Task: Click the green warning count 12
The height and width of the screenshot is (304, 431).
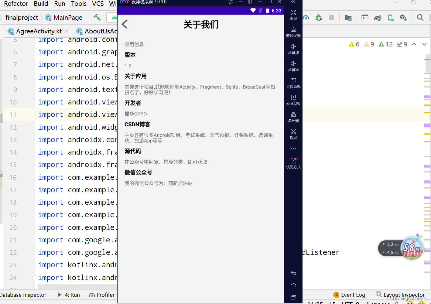Action: [x=386, y=44]
